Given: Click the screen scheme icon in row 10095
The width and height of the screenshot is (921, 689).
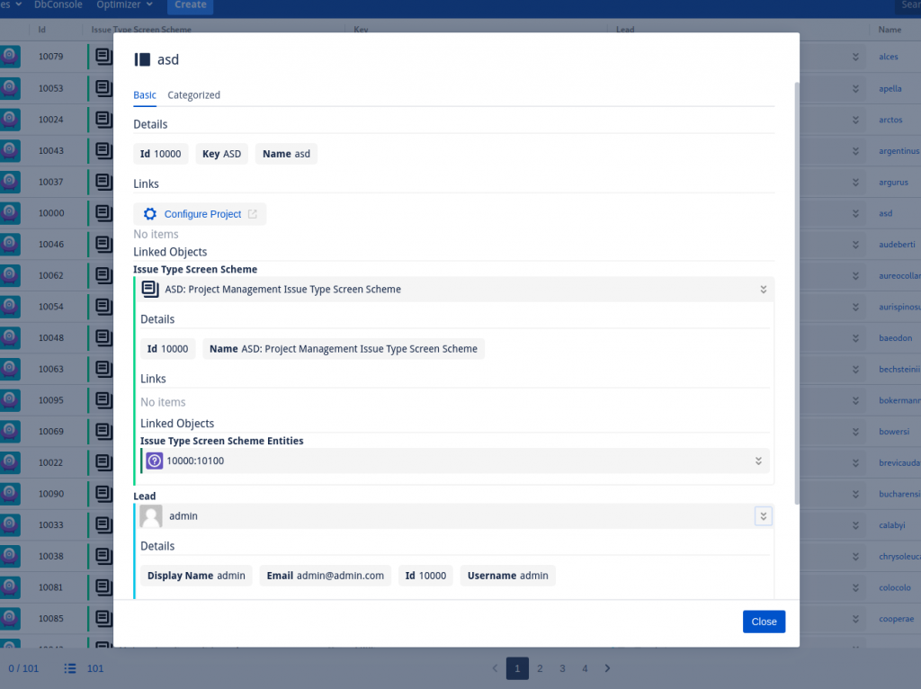Looking at the screenshot, I should (104, 399).
